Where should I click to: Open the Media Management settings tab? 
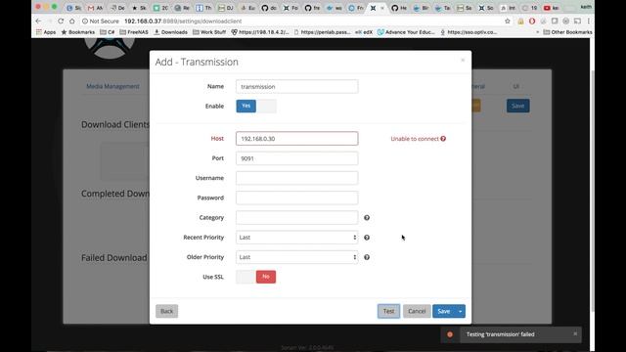coord(113,86)
